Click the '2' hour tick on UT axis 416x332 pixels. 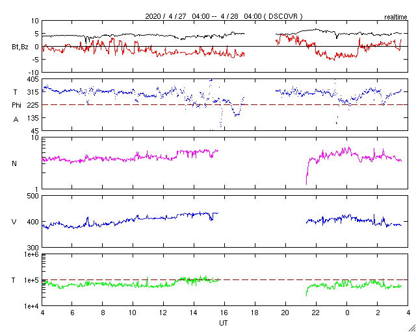[x=377, y=313]
